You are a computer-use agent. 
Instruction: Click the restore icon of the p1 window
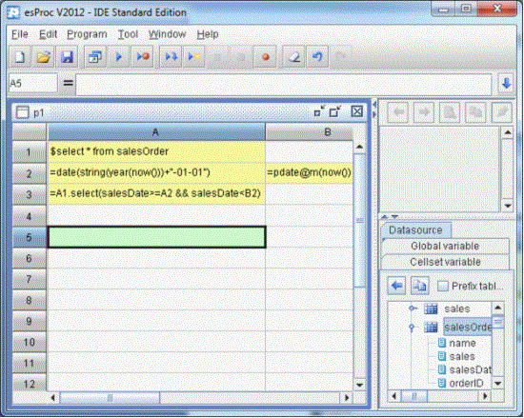click(319, 111)
